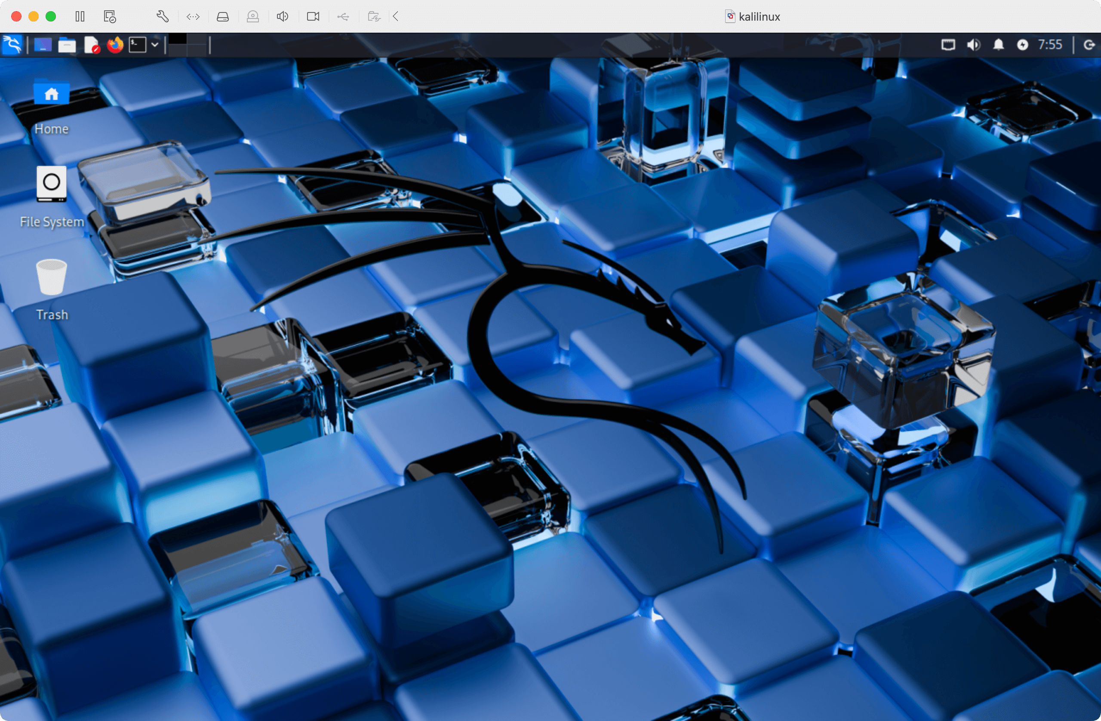This screenshot has height=721, width=1101.
Task: Open the power manager tray icon
Action: pos(1023,44)
